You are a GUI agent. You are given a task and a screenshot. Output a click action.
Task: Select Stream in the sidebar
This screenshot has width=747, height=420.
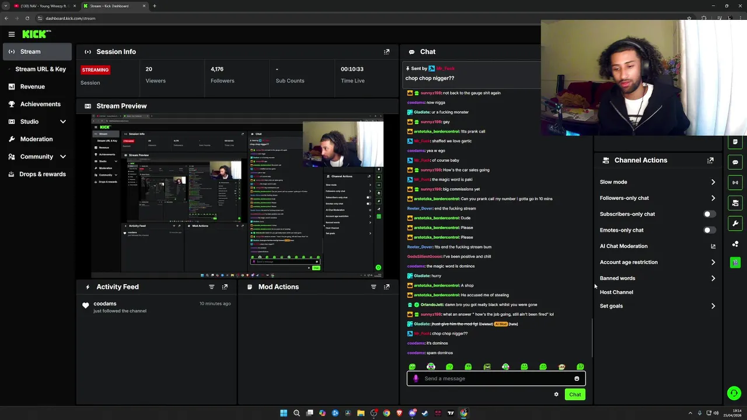coord(37,52)
